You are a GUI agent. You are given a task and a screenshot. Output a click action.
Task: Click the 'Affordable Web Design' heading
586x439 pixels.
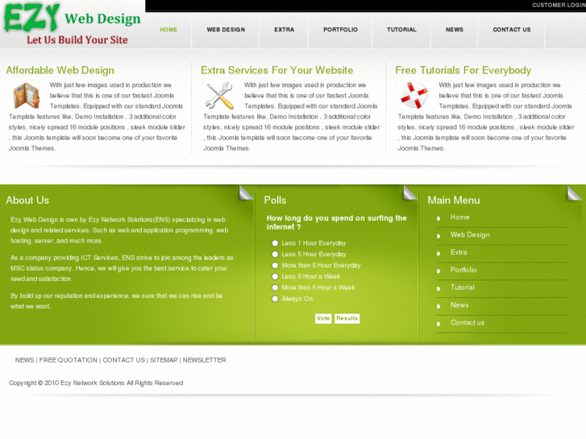pos(60,70)
